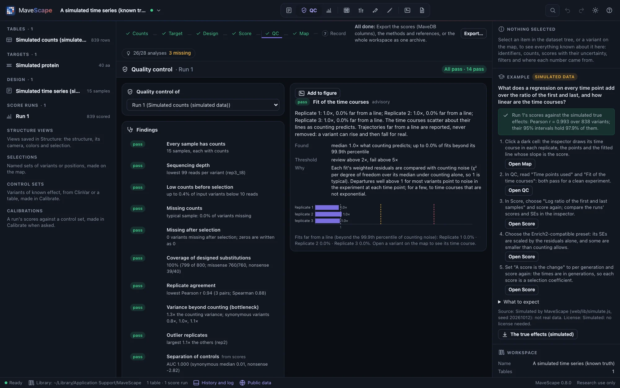Open the help question-mark icon
Image resolution: width=620 pixels, height=388 pixels.
(609, 10)
